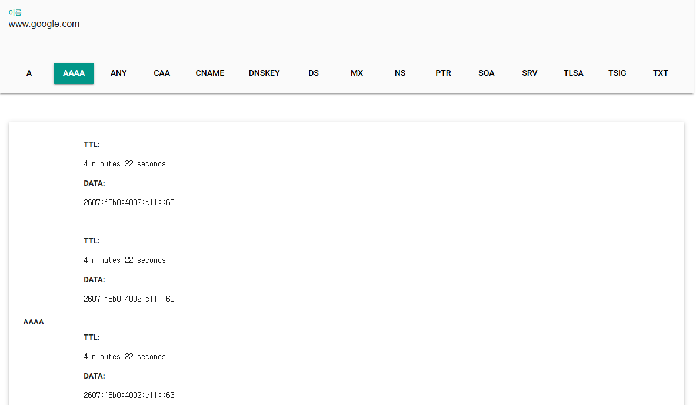Select the AAAA record type button

(74, 73)
